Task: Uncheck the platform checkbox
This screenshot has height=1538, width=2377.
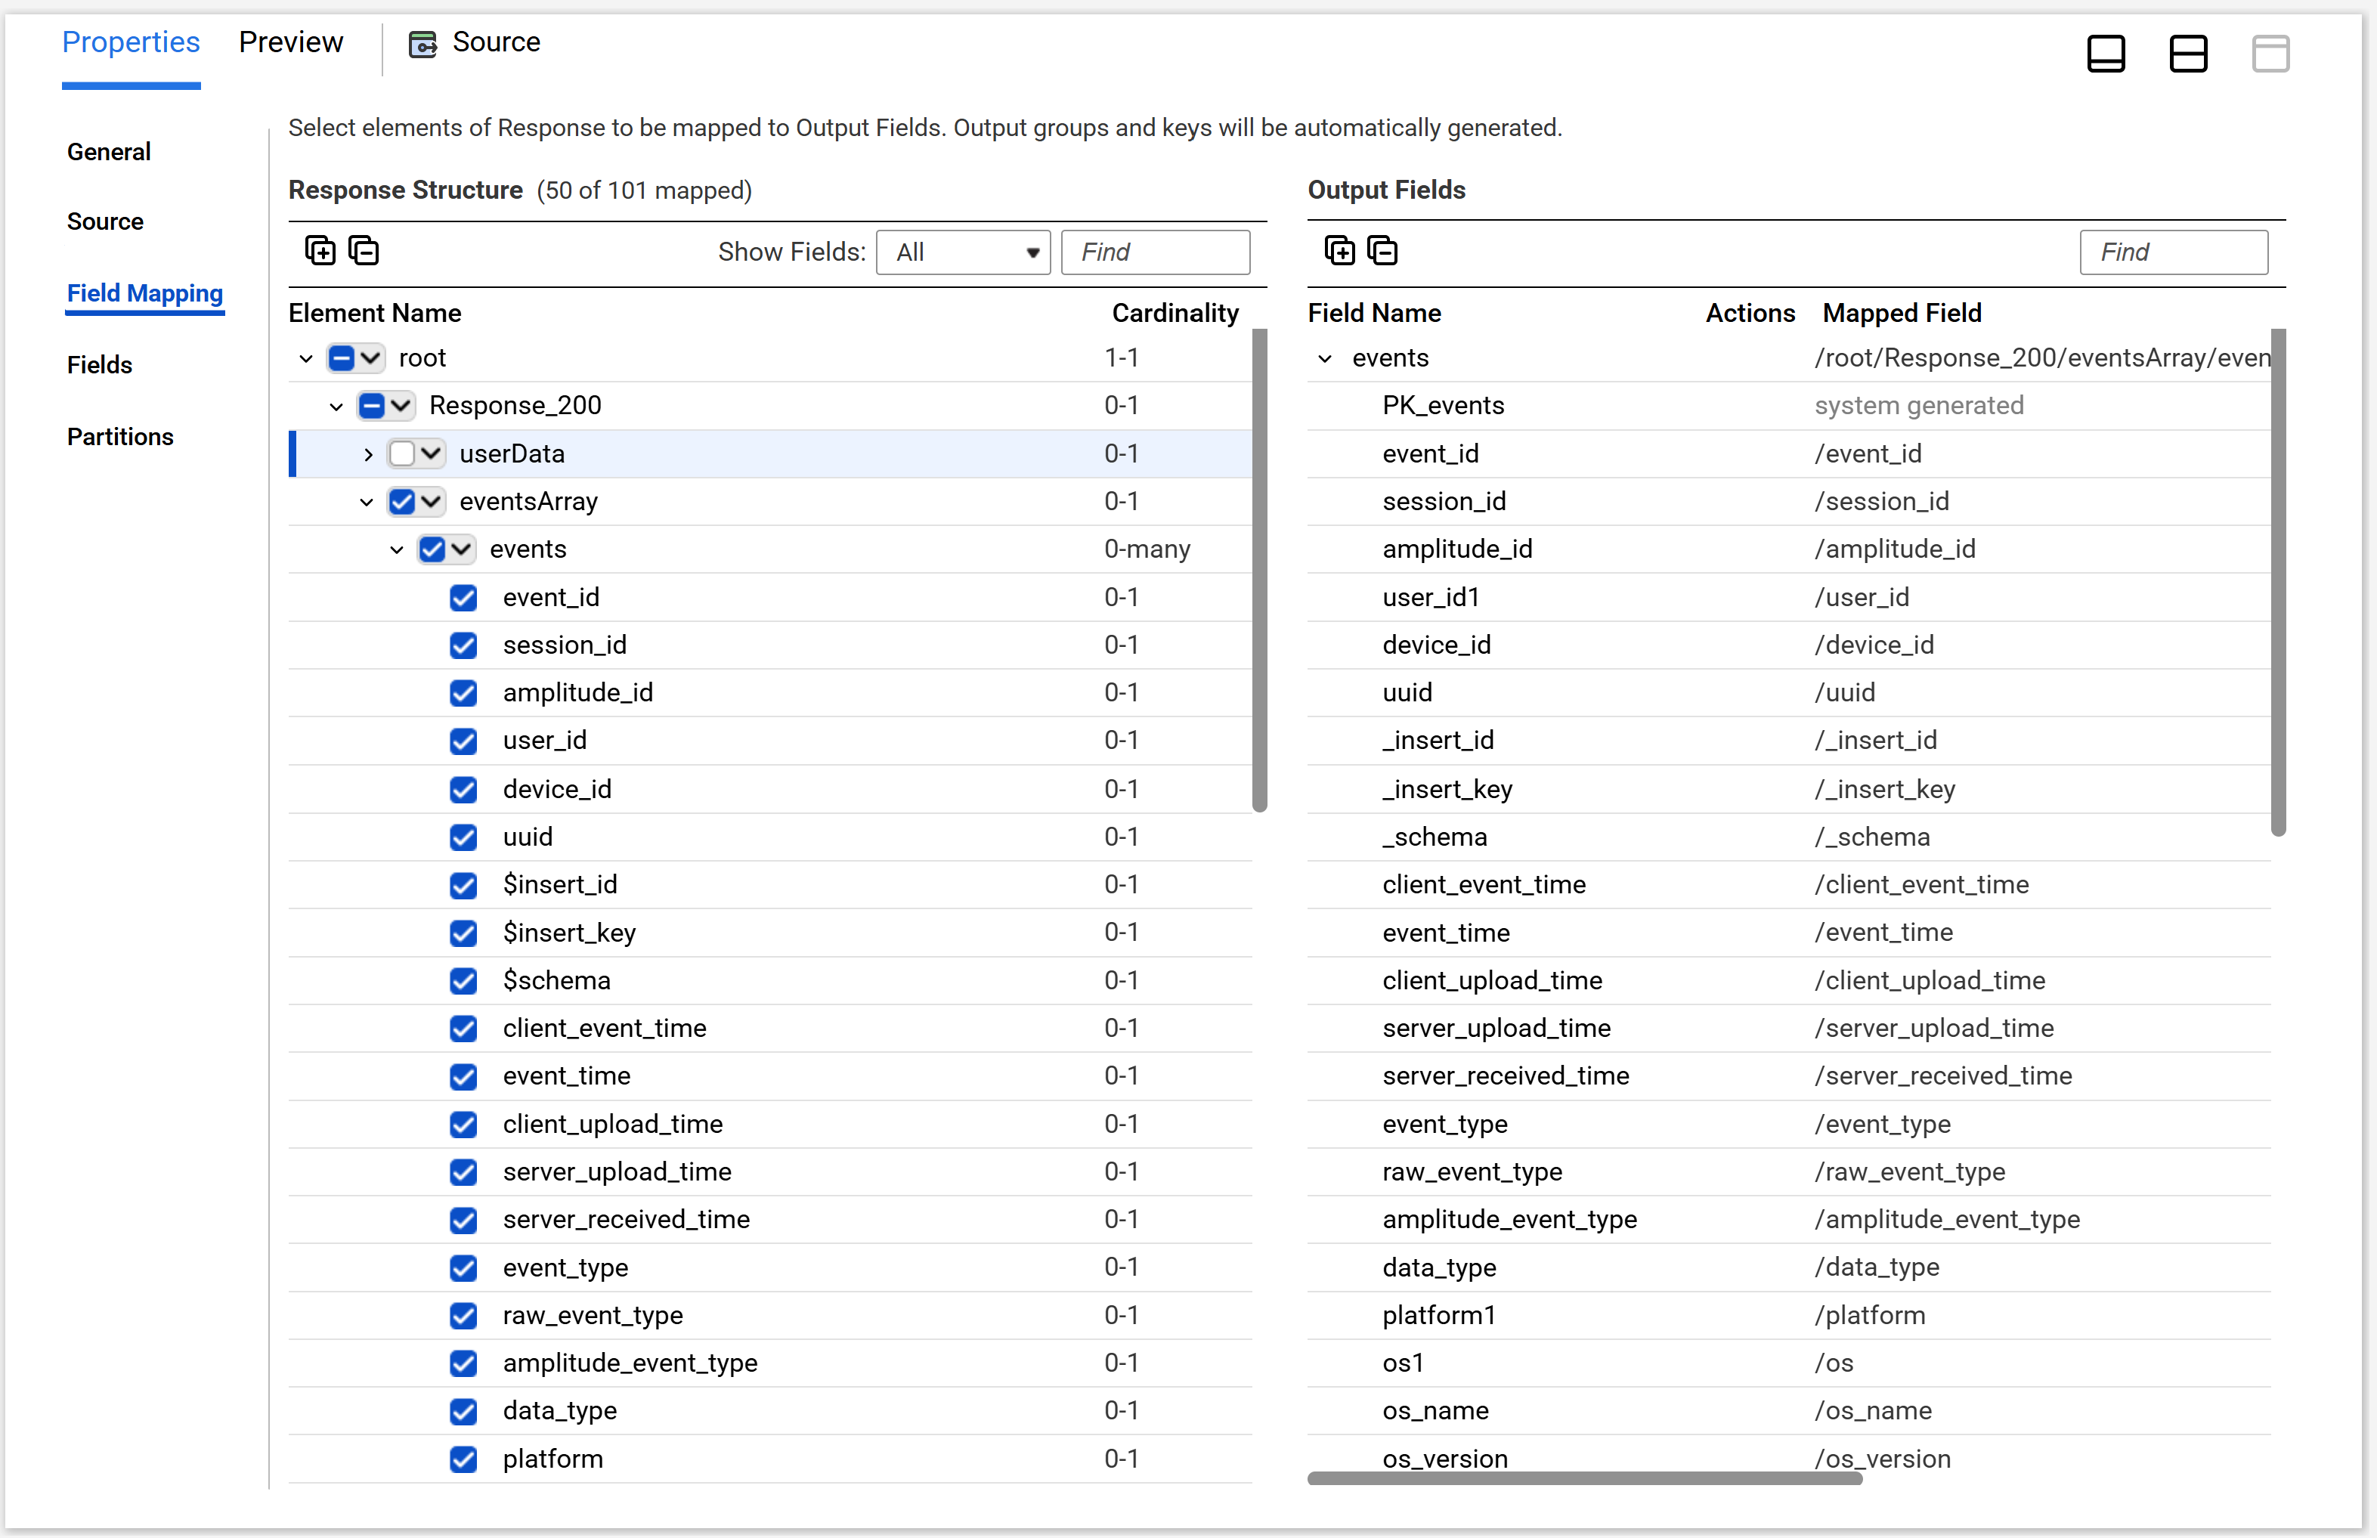Action: click(x=463, y=1459)
